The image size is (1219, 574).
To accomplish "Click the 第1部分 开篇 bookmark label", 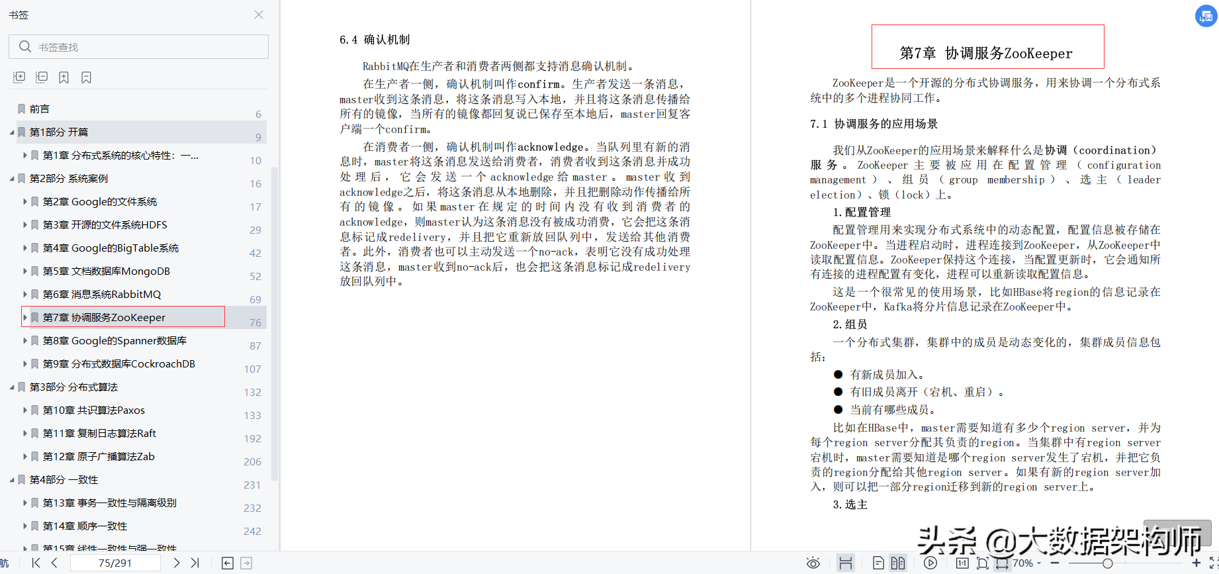I will [x=59, y=132].
